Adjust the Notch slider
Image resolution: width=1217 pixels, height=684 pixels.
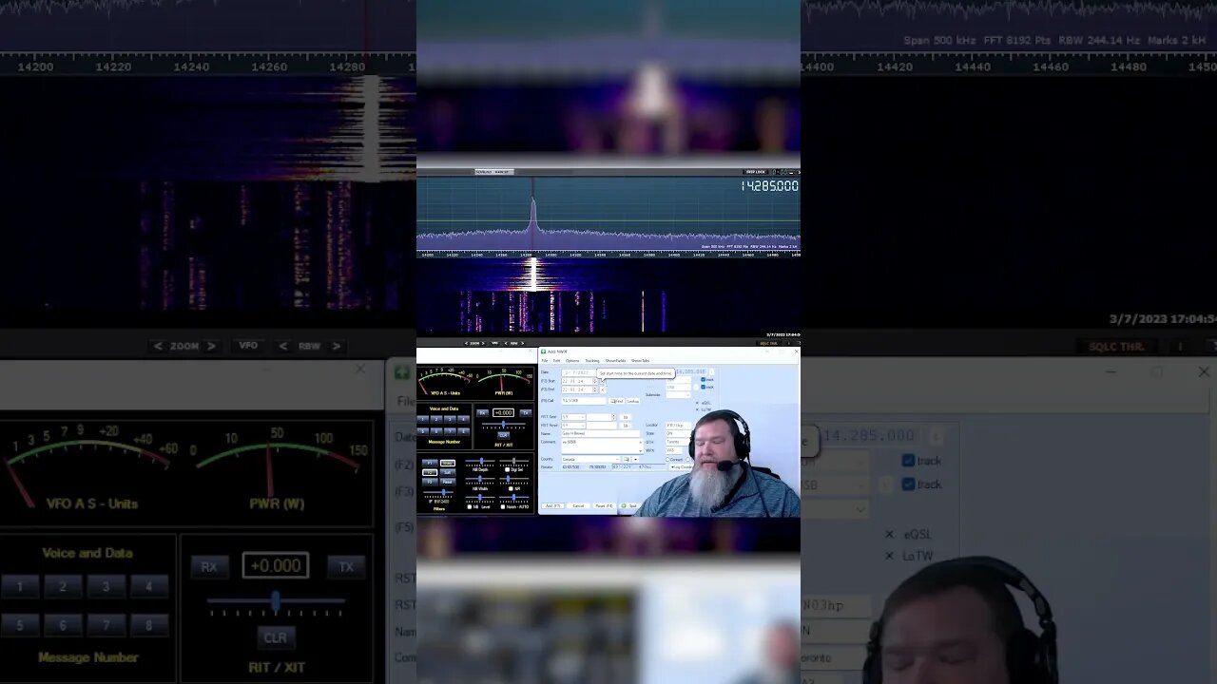513,497
